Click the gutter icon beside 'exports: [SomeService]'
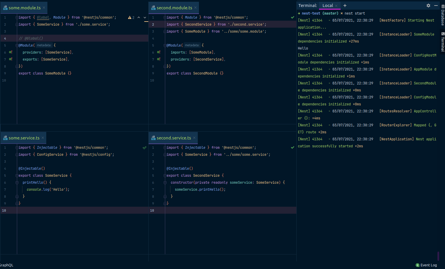Image resolution: width=445 pixels, height=269 pixels. click(11, 59)
